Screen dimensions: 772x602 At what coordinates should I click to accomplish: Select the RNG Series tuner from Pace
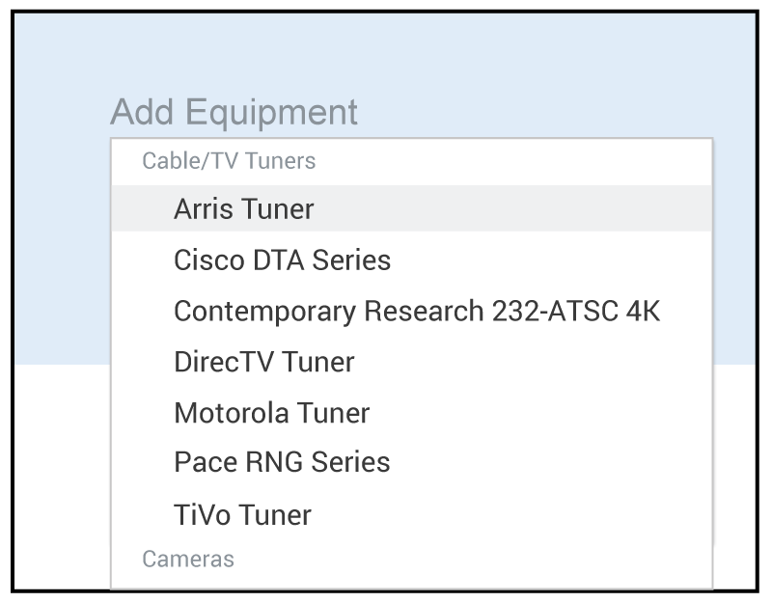(282, 462)
